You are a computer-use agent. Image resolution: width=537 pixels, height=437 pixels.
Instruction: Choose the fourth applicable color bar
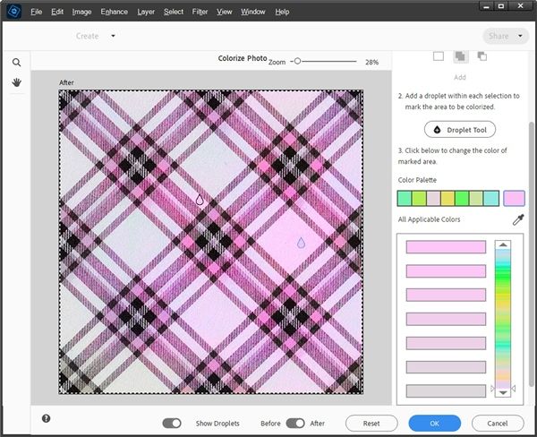click(x=446, y=319)
